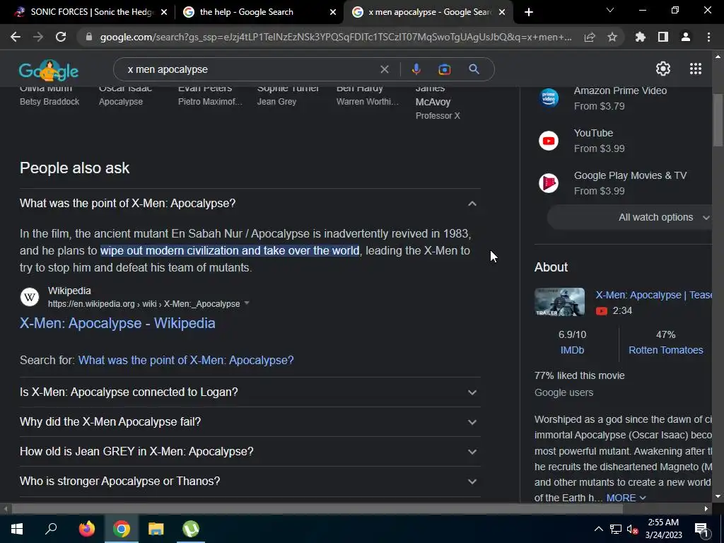724x543 pixels.
Task: Open the Chrome three-dot menu
Action: pyautogui.click(x=708, y=37)
